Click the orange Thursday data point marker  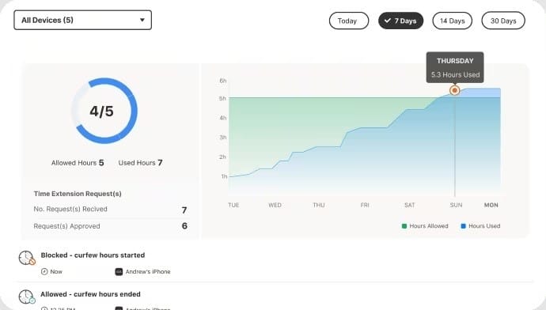pos(454,90)
